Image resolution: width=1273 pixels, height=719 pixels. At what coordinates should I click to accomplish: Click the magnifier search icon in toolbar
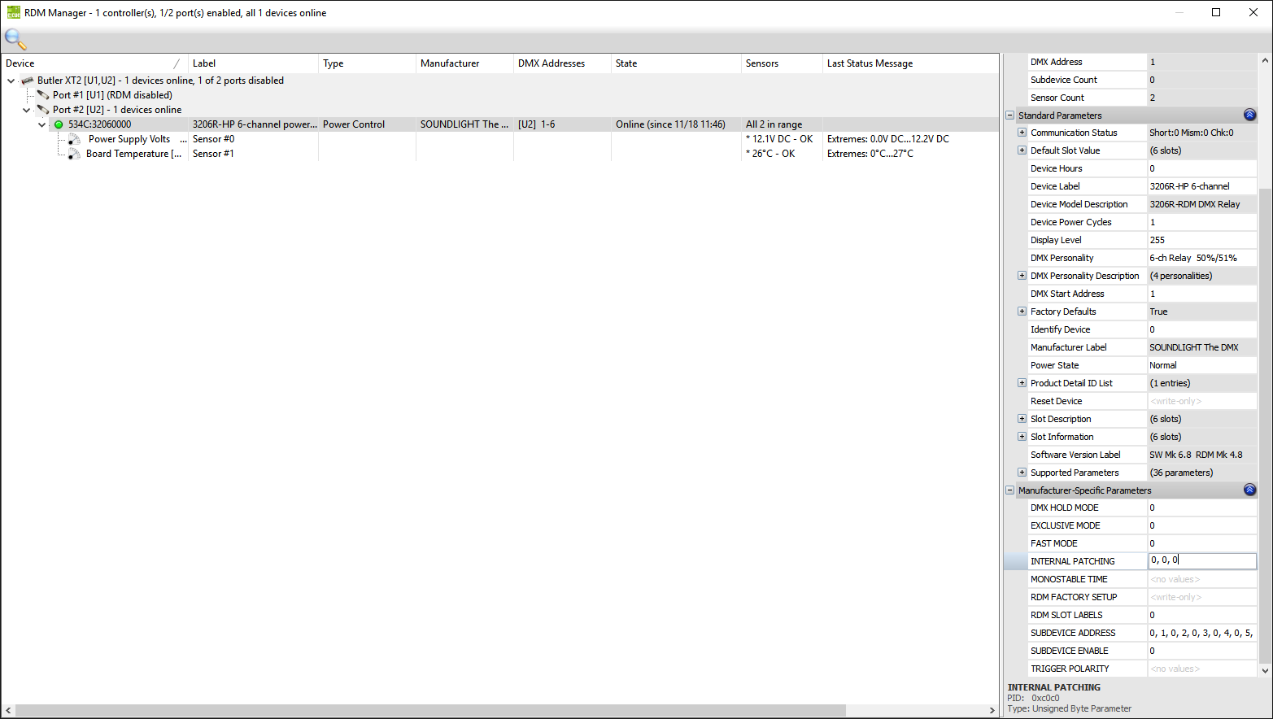pos(15,38)
